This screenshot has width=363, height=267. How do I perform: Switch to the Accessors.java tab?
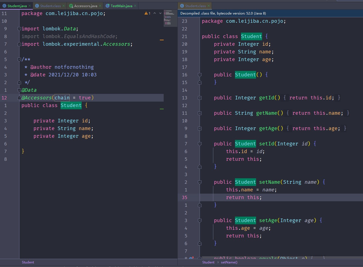85,6
